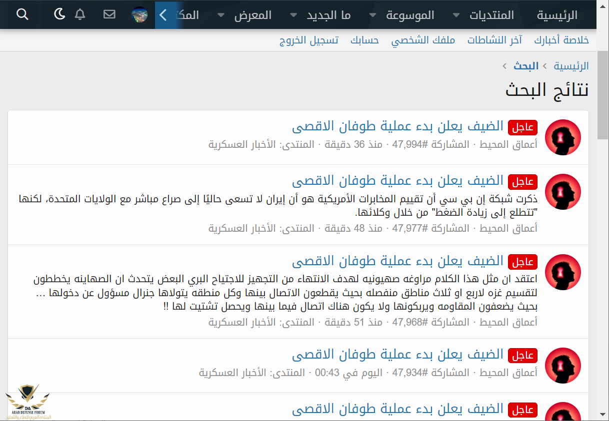
Task: Open the private messages envelope icon
Action: click(109, 14)
